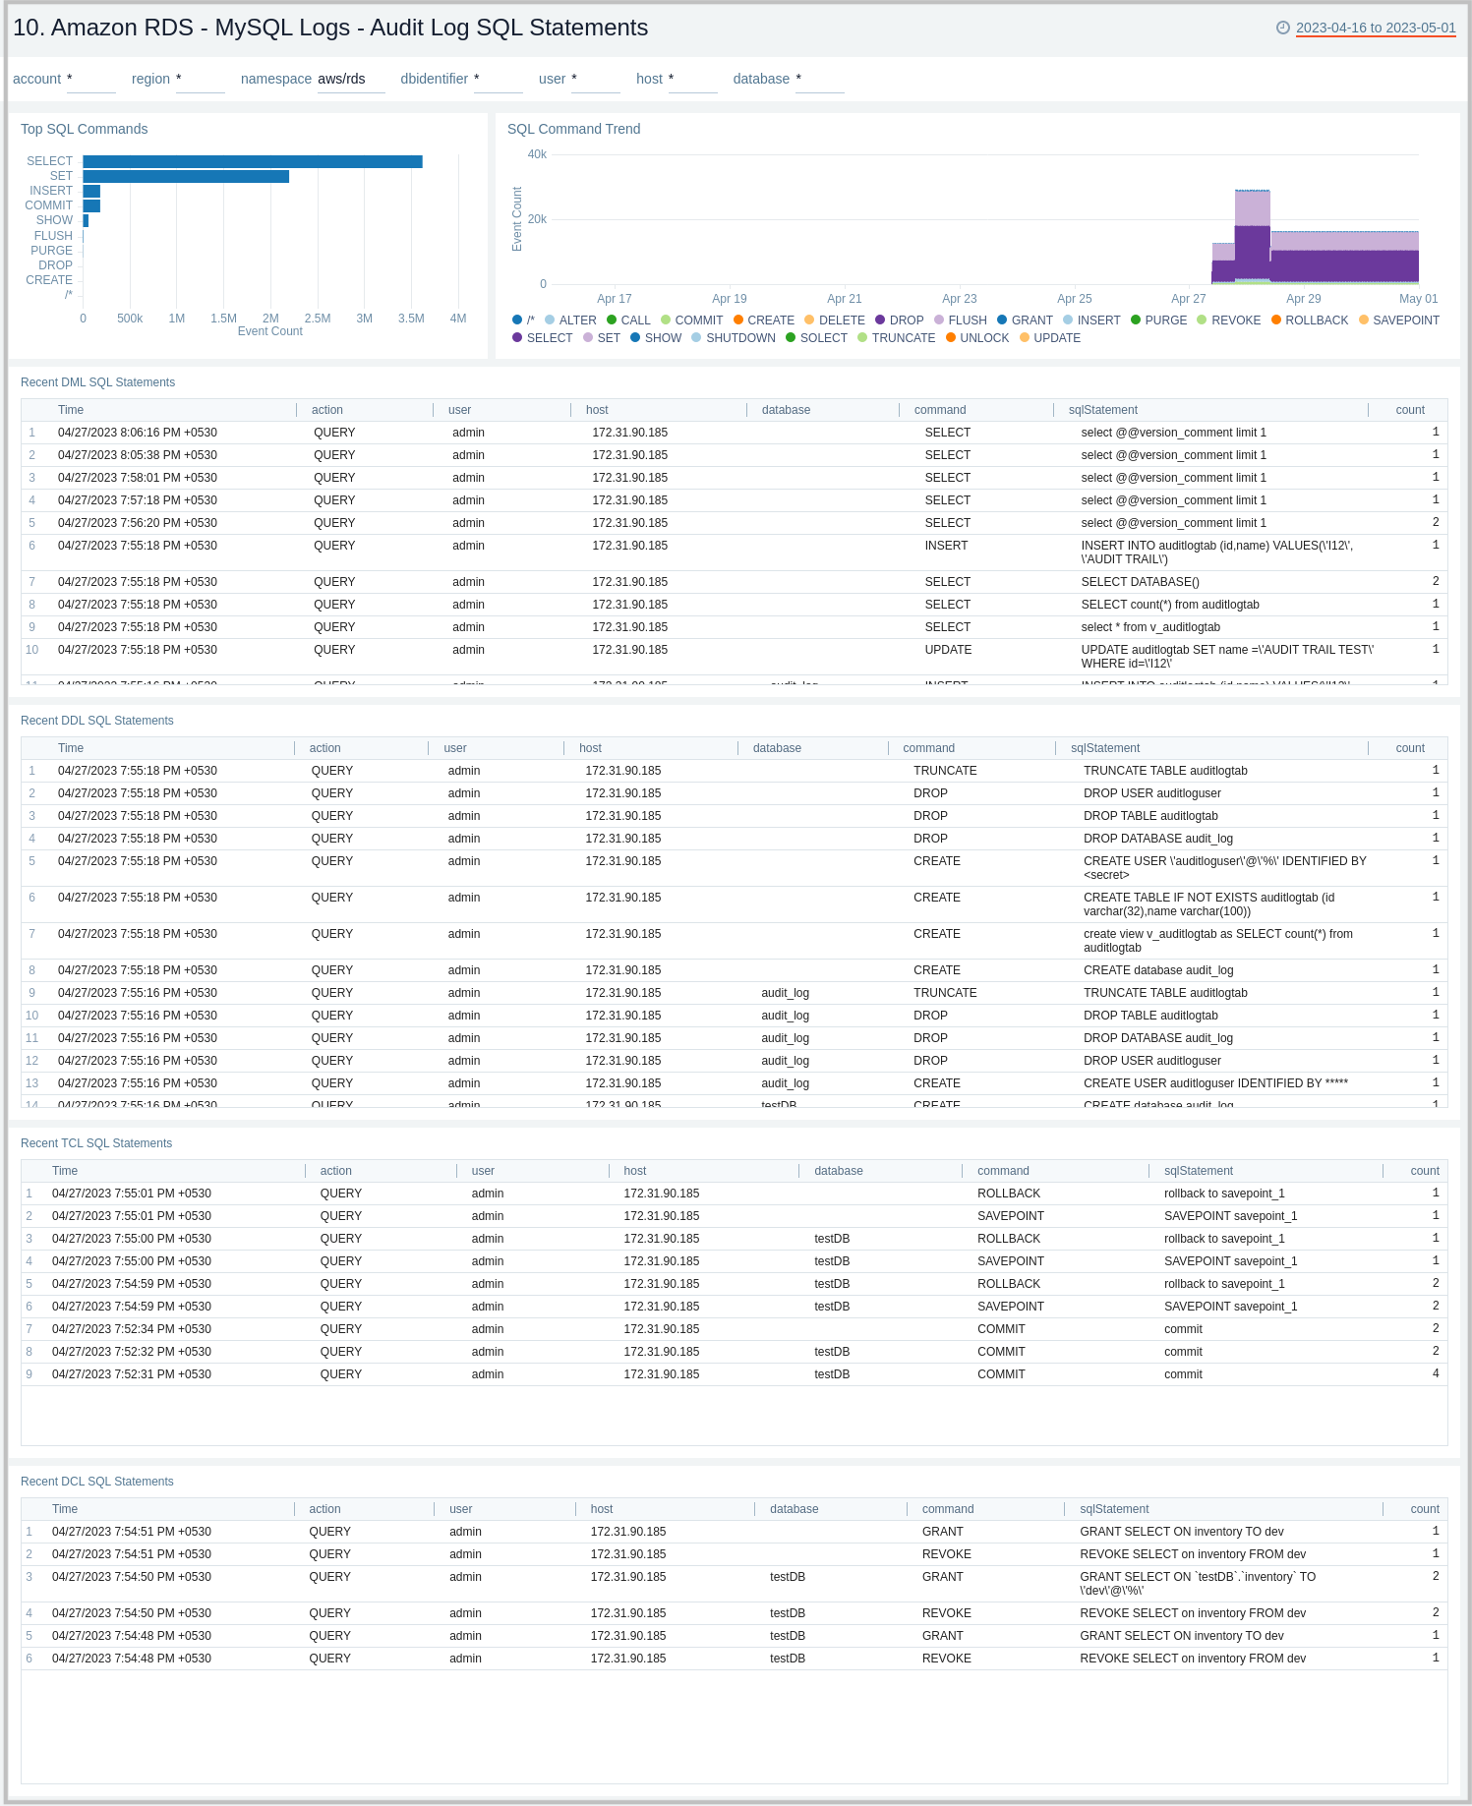This screenshot has height=1806, width=1472.
Task: Open the account filter field
Action: pyautogui.click(x=90, y=80)
